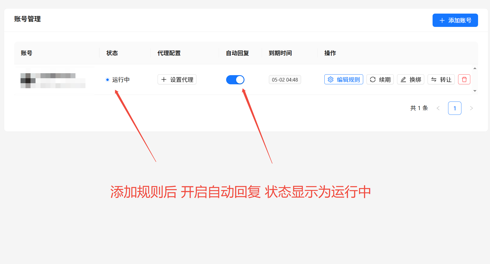Click the gear icon in 编辑规则
Viewport: 490px width, 264px height.
(330, 80)
